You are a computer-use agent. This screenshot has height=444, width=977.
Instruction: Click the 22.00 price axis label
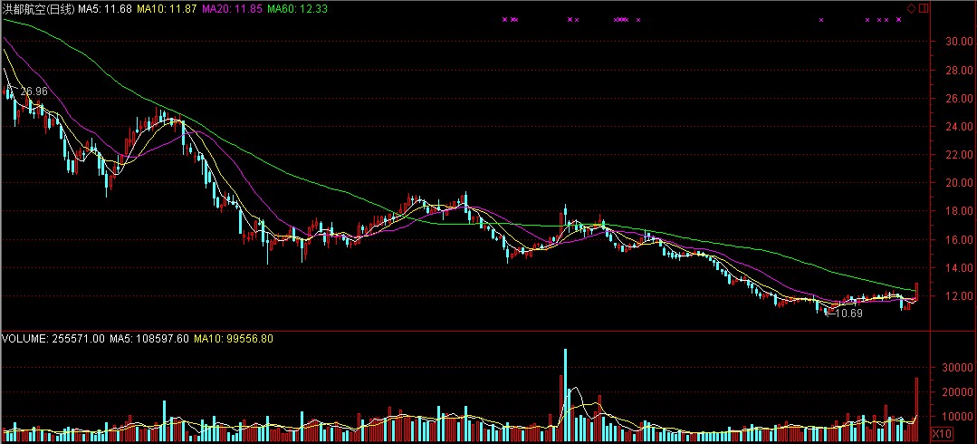pos(958,155)
